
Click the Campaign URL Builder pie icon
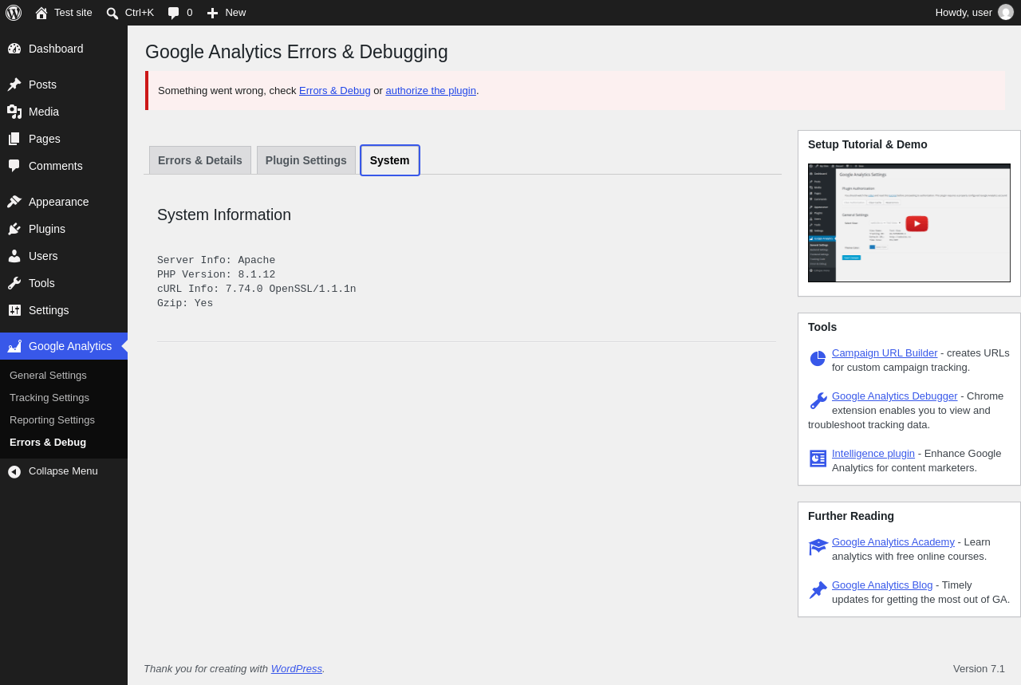818,359
